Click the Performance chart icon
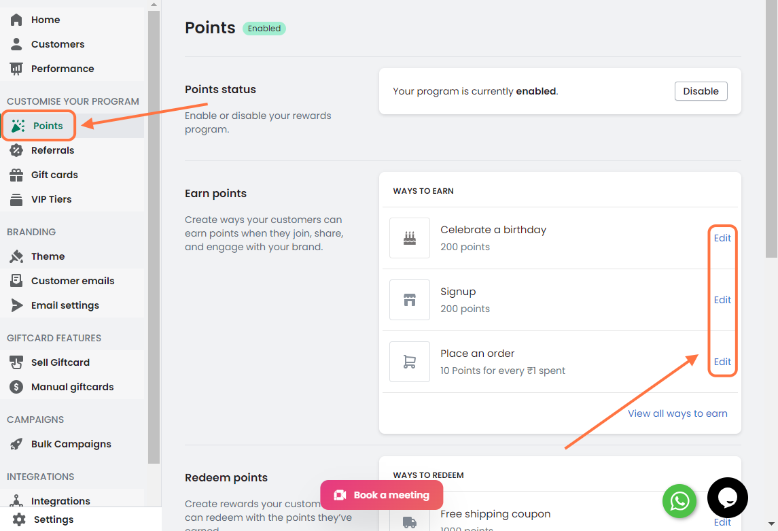The width and height of the screenshot is (778, 531). (16, 69)
